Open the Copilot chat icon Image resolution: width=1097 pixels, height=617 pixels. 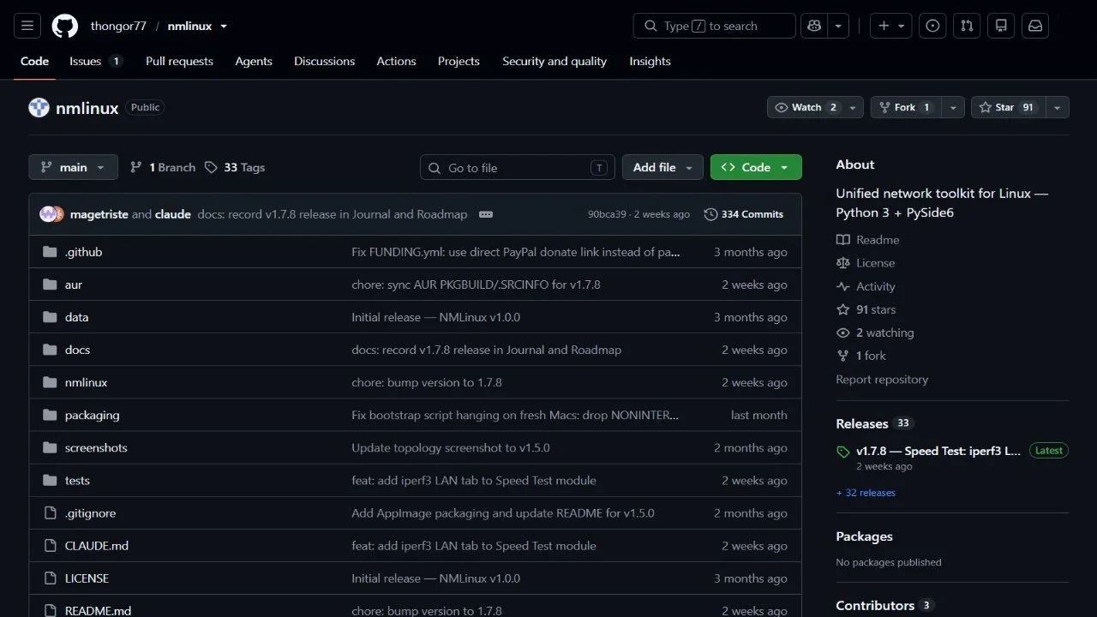[813, 26]
